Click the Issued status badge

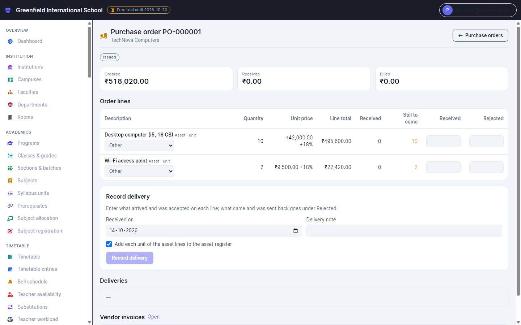pos(110,57)
